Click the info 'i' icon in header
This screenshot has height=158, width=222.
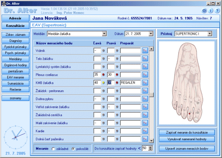pos(211,11)
